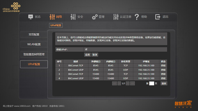
Task: Click the 取消 cancel button
Action: point(95,55)
